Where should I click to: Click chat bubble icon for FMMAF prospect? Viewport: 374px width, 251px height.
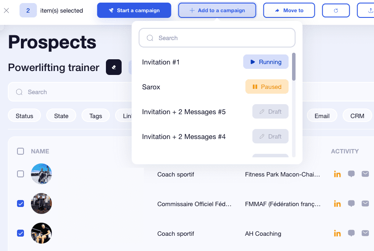(351, 204)
